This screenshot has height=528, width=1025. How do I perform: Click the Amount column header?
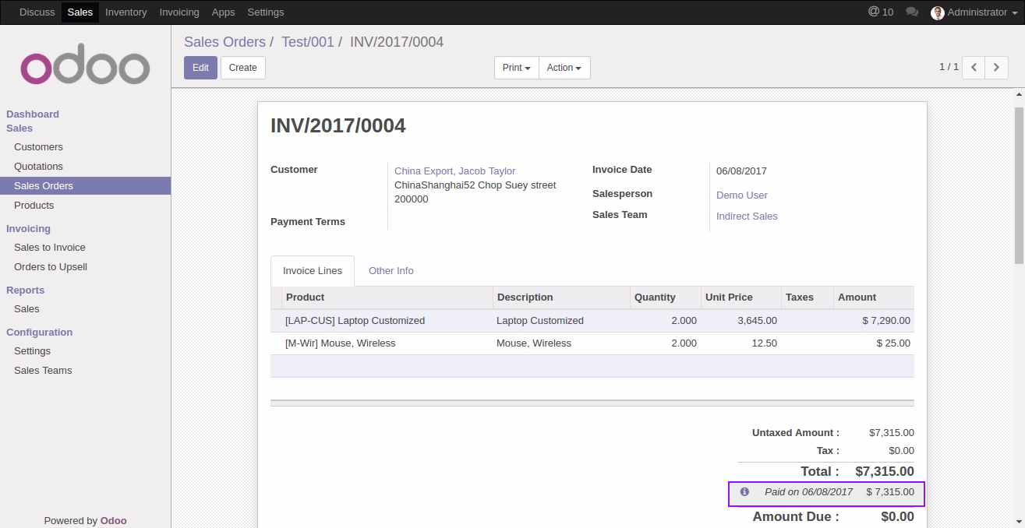pos(873,297)
